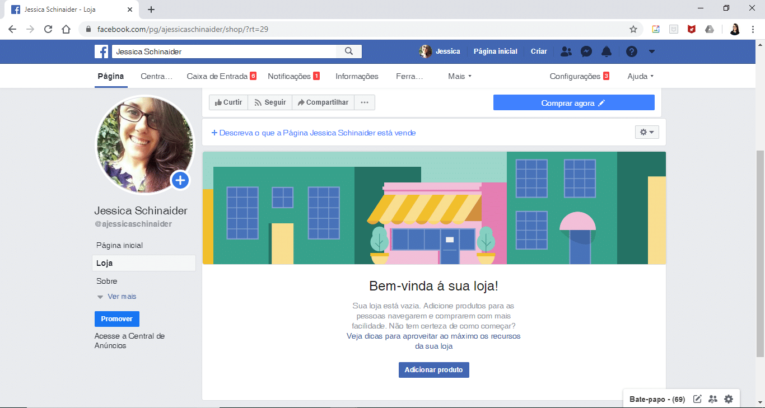This screenshot has height=408, width=765.
Task: Open the Veja dicas para aproveitar link
Action: 434,341
